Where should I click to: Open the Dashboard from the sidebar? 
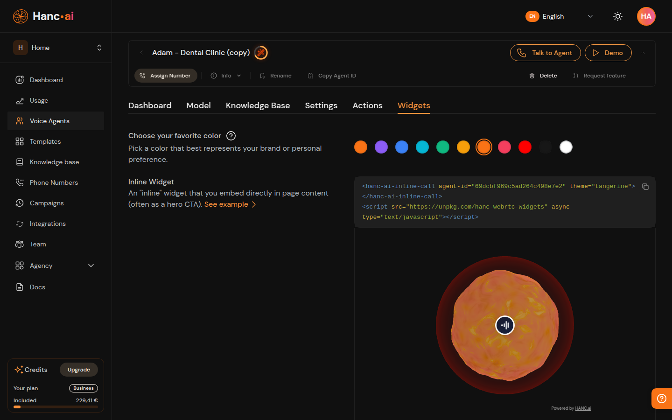point(46,80)
